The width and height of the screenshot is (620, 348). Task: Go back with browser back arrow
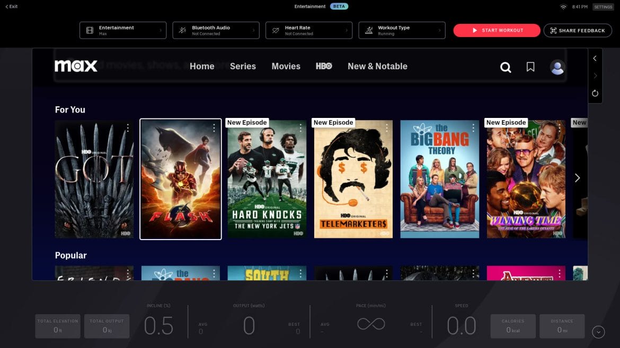(595, 58)
